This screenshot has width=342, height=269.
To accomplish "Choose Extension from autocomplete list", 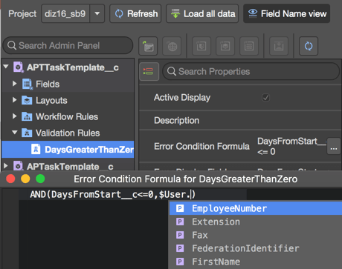I will (256, 222).
